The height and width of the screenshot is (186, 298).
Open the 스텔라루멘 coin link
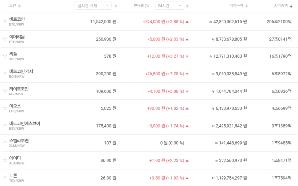[19, 140]
